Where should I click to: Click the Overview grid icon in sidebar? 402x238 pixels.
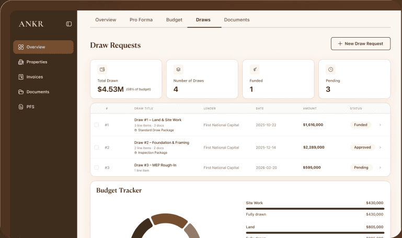[x=21, y=47]
